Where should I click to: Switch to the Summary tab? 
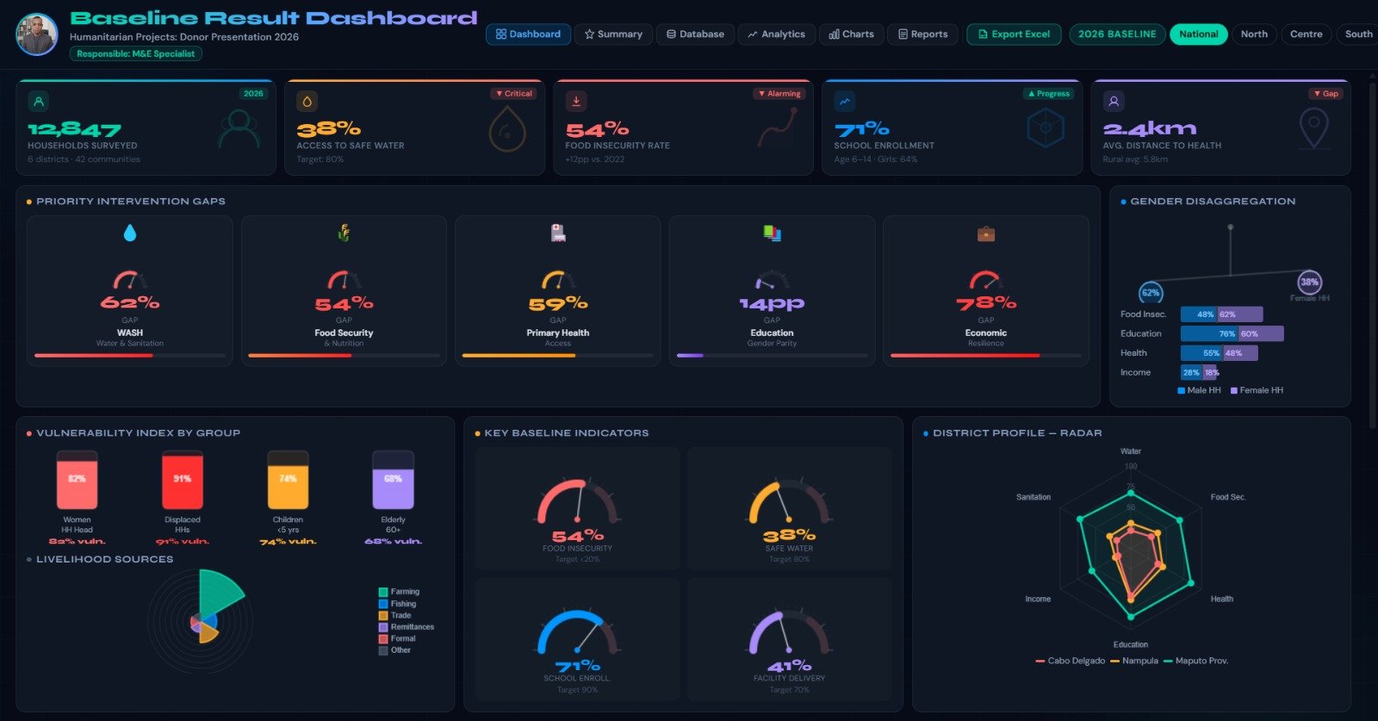[x=613, y=34]
